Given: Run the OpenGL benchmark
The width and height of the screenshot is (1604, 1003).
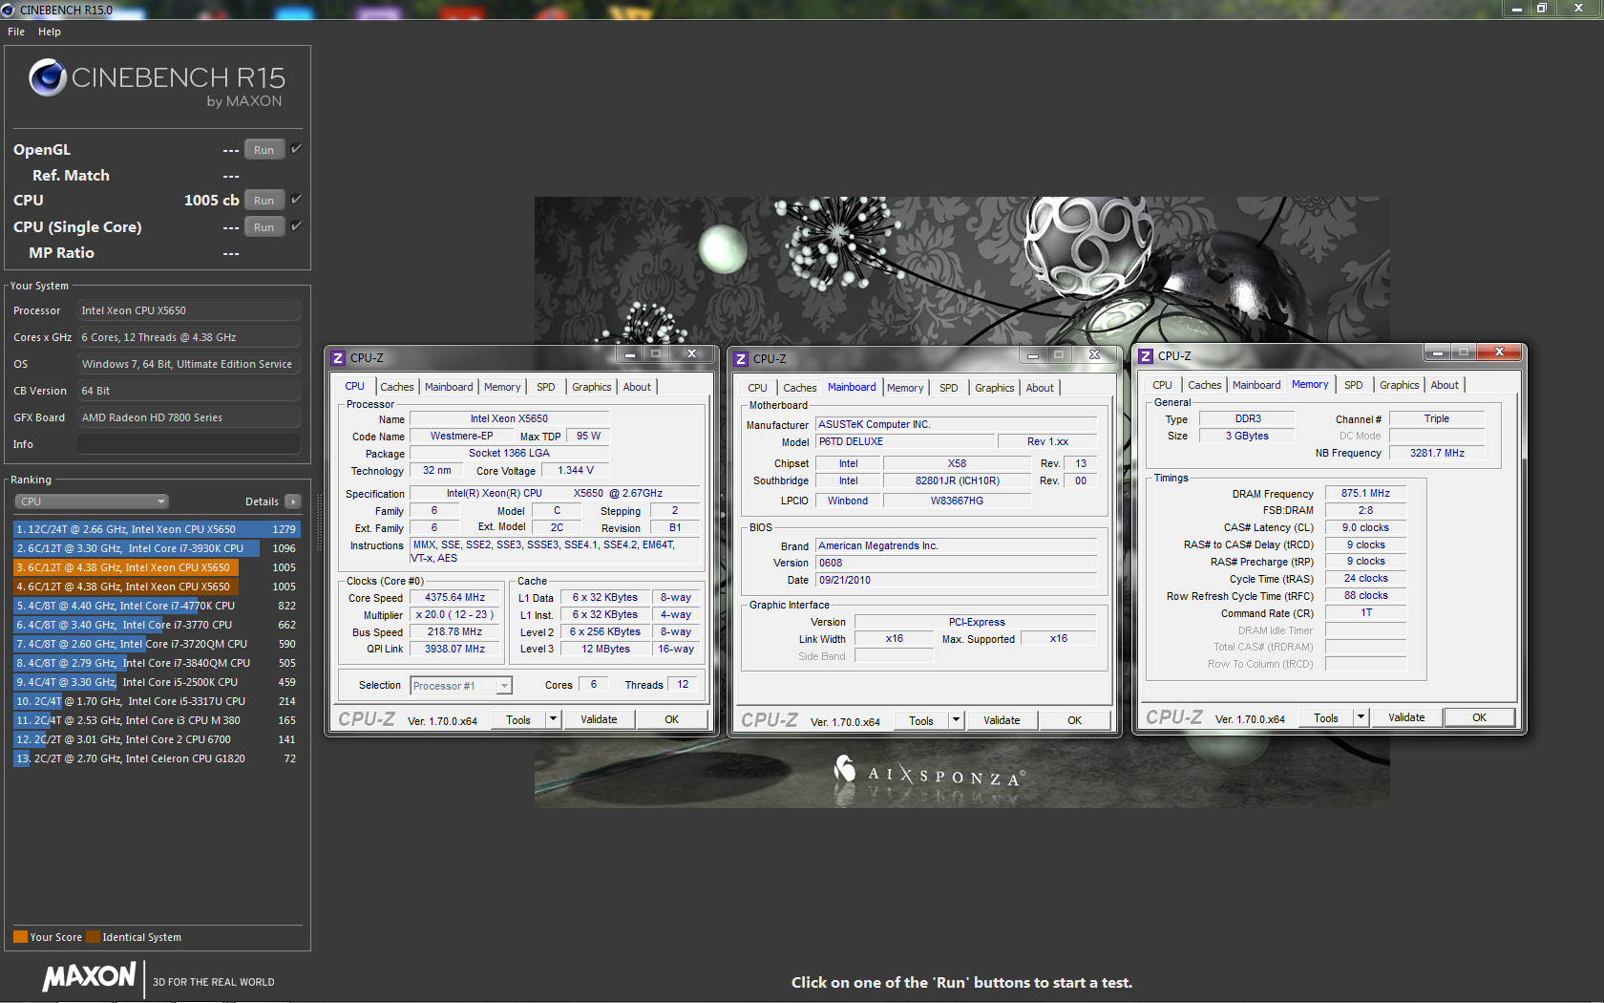Looking at the screenshot, I should (264, 150).
